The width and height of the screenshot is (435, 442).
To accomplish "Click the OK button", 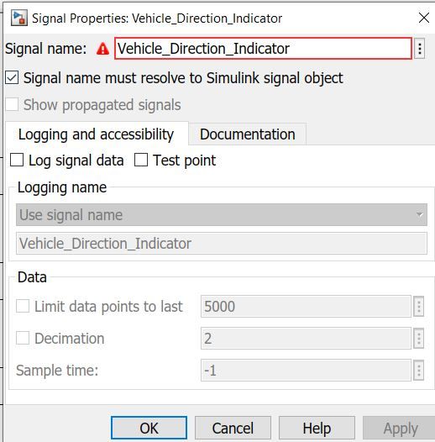I will pyautogui.click(x=149, y=428).
